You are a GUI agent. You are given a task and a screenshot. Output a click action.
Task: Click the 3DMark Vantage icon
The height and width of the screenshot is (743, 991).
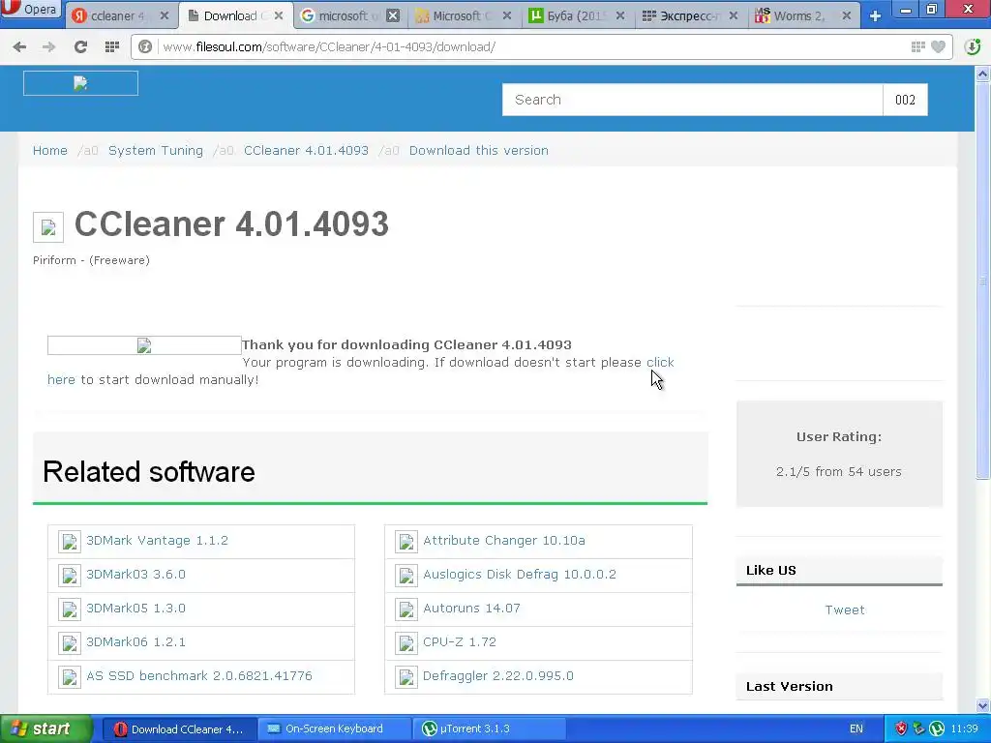click(70, 542)
